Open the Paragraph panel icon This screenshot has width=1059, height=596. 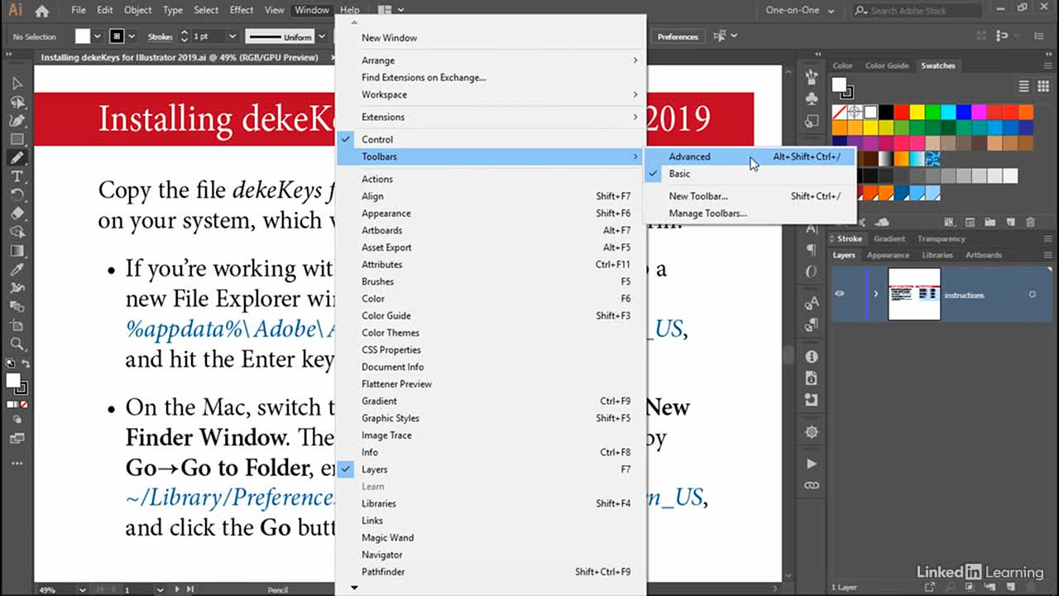pyautogui.click(x=812, y=250)
